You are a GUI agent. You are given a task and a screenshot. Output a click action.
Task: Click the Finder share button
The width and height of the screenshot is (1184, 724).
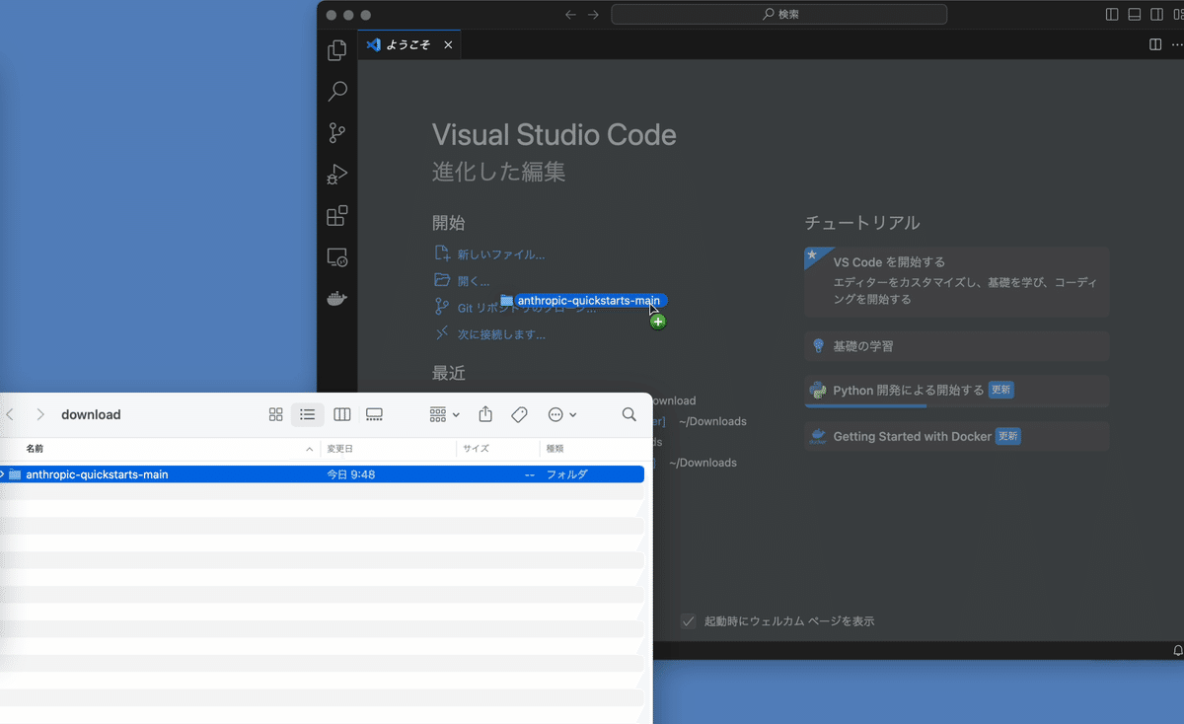(x=485, y=414)
